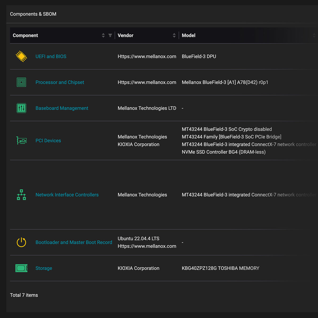Click the Components & SBOM panel title
The width and height of the screenshot is (318, 318).
click(x=33, y=14)
